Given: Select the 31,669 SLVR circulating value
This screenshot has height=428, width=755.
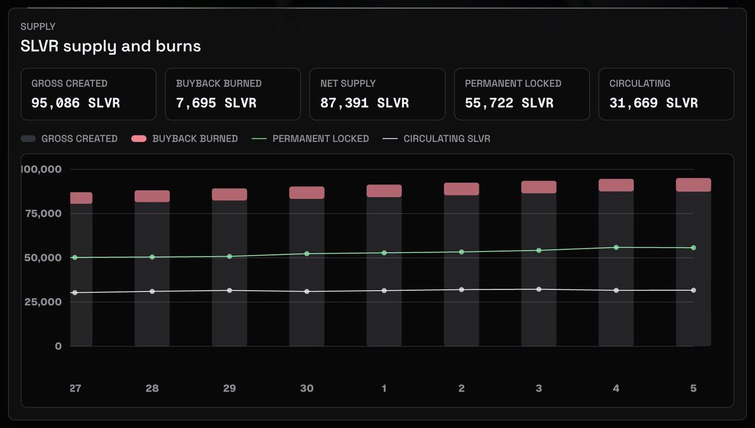Looking at the screenshot, I should [x=654, y=103].
